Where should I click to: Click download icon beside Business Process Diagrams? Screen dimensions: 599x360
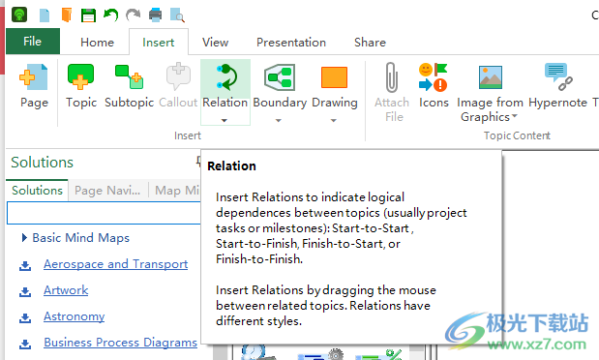(x=25, y=344)
